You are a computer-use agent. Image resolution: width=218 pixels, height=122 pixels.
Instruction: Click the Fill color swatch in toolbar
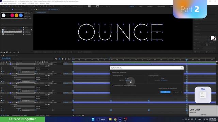click(89, 6)
